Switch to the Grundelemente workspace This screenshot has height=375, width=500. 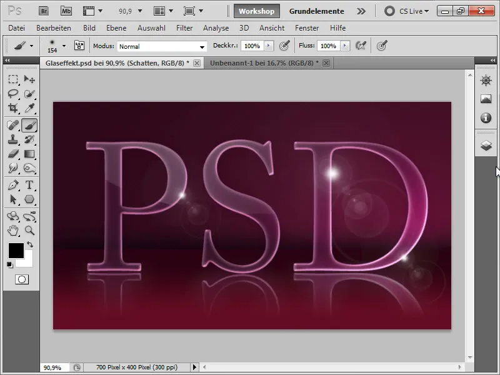[x=317, y=11]
